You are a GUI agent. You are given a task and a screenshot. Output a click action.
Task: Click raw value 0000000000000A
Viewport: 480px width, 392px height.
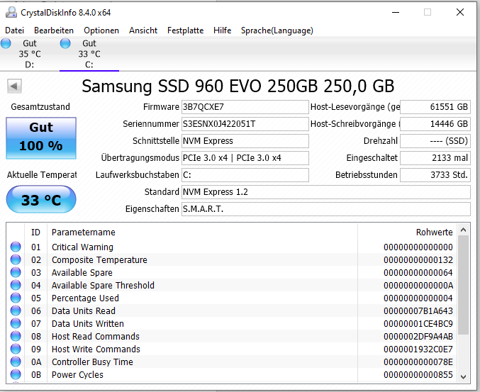(x=418, y=285)
